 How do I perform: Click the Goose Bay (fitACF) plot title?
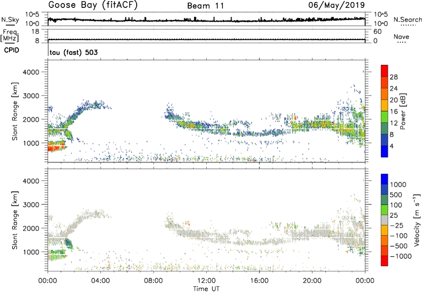pos(93,5)
